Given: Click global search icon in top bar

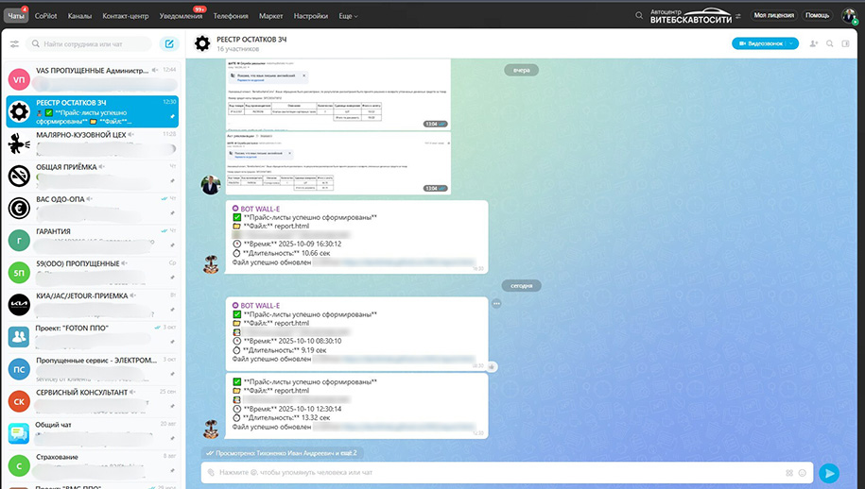Looking at the screenshot, I should [x=640, y=16].
